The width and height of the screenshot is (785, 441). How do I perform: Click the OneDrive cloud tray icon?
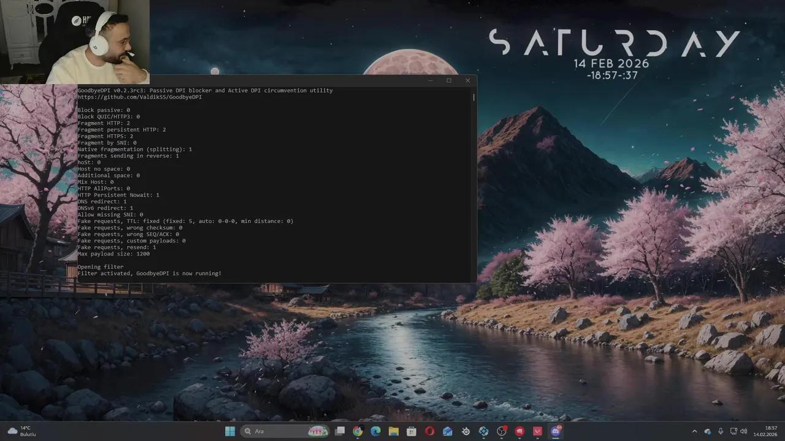(708, 431)
